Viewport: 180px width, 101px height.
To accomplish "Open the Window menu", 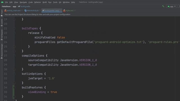I will tap(66, 2).
